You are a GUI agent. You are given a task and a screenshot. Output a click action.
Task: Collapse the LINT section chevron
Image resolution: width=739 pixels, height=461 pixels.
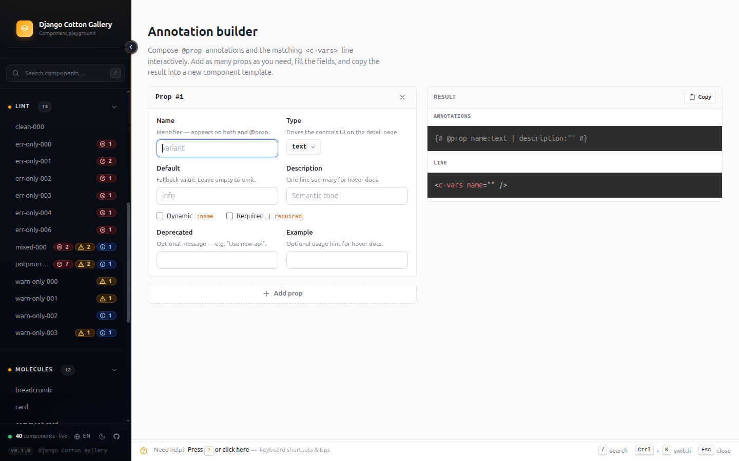[114, 107]
